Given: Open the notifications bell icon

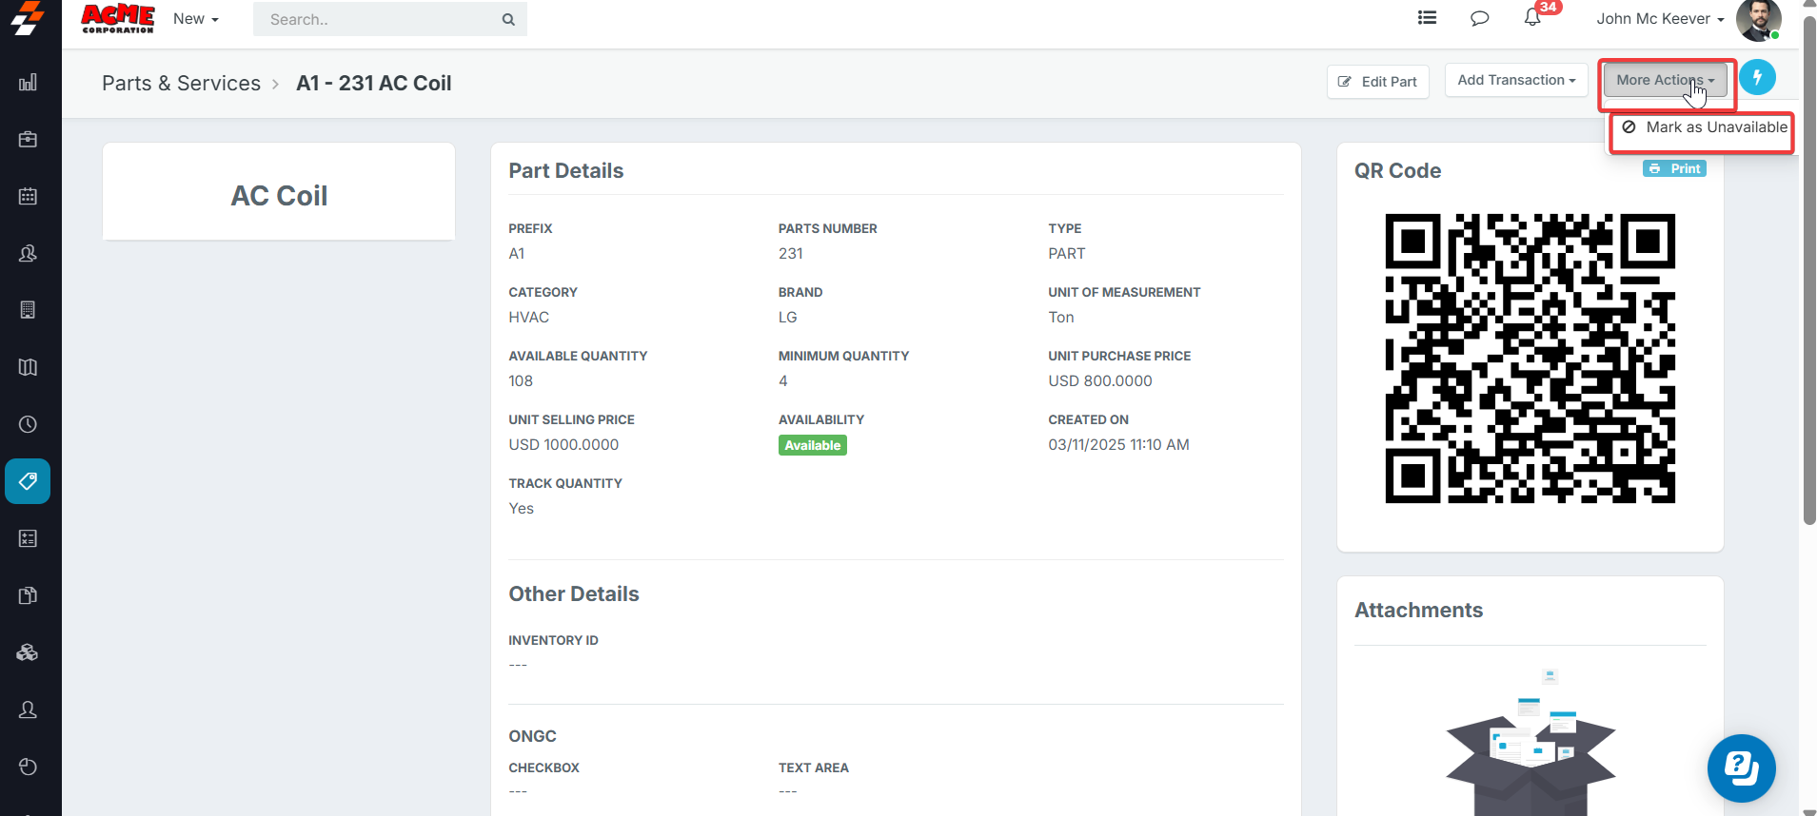Looking at the screenshot, I should tap(1532, 19).
